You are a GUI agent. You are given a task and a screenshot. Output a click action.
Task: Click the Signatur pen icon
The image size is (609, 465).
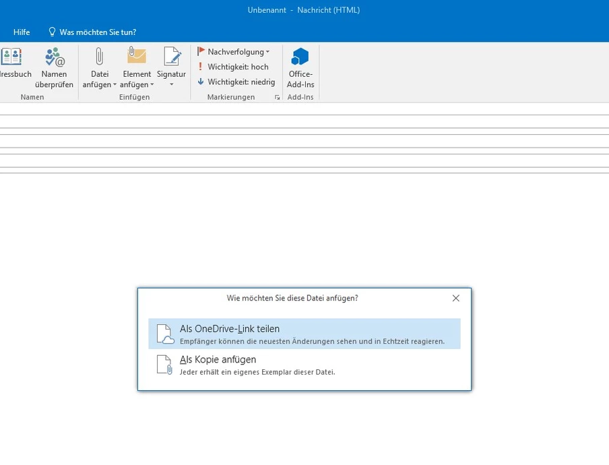[172, 57]
